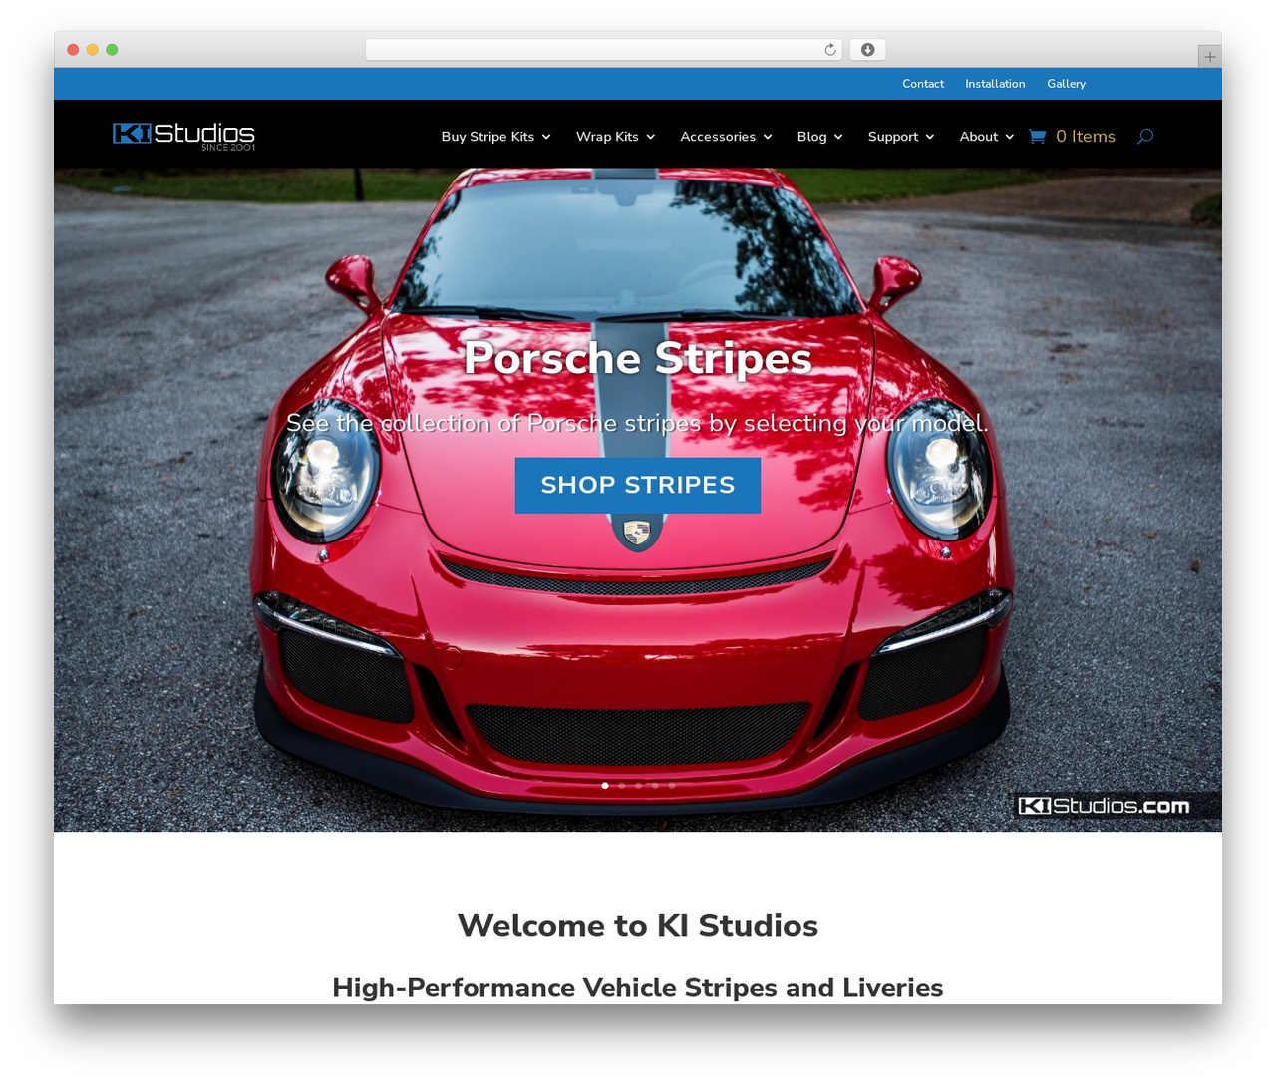Click the SHOP STRIPES button
This screenshot has height=1081, width=1276.
pos(638,486)
